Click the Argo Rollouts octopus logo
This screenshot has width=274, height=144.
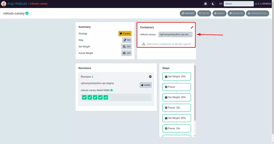pos(4,4)
